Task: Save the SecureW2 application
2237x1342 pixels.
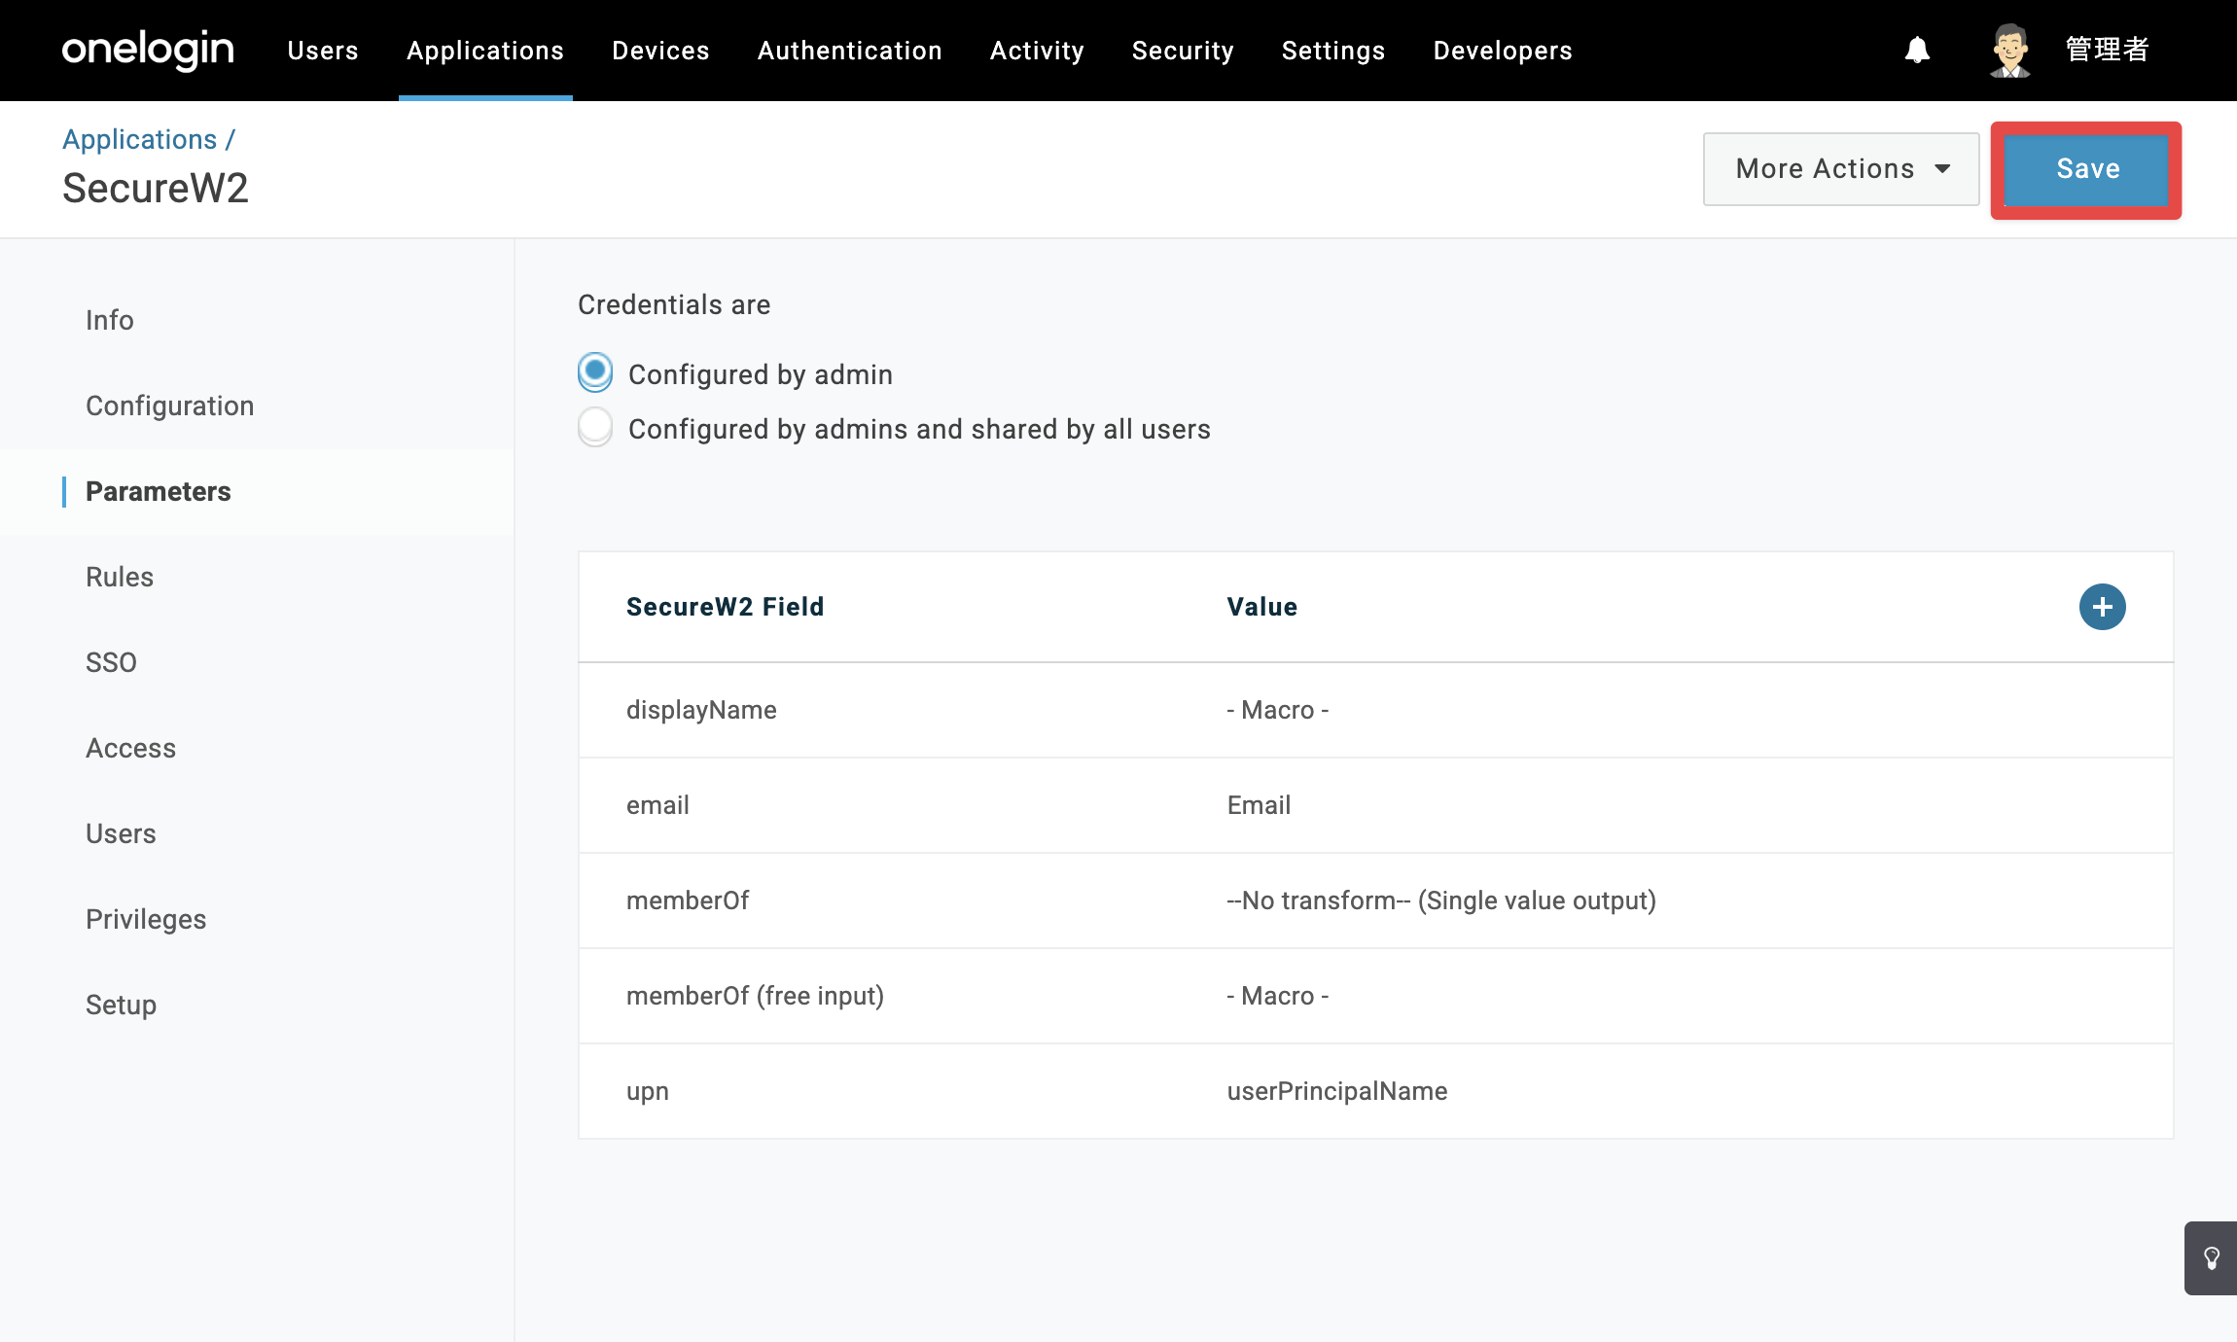Action: (x=2087, y=169)
